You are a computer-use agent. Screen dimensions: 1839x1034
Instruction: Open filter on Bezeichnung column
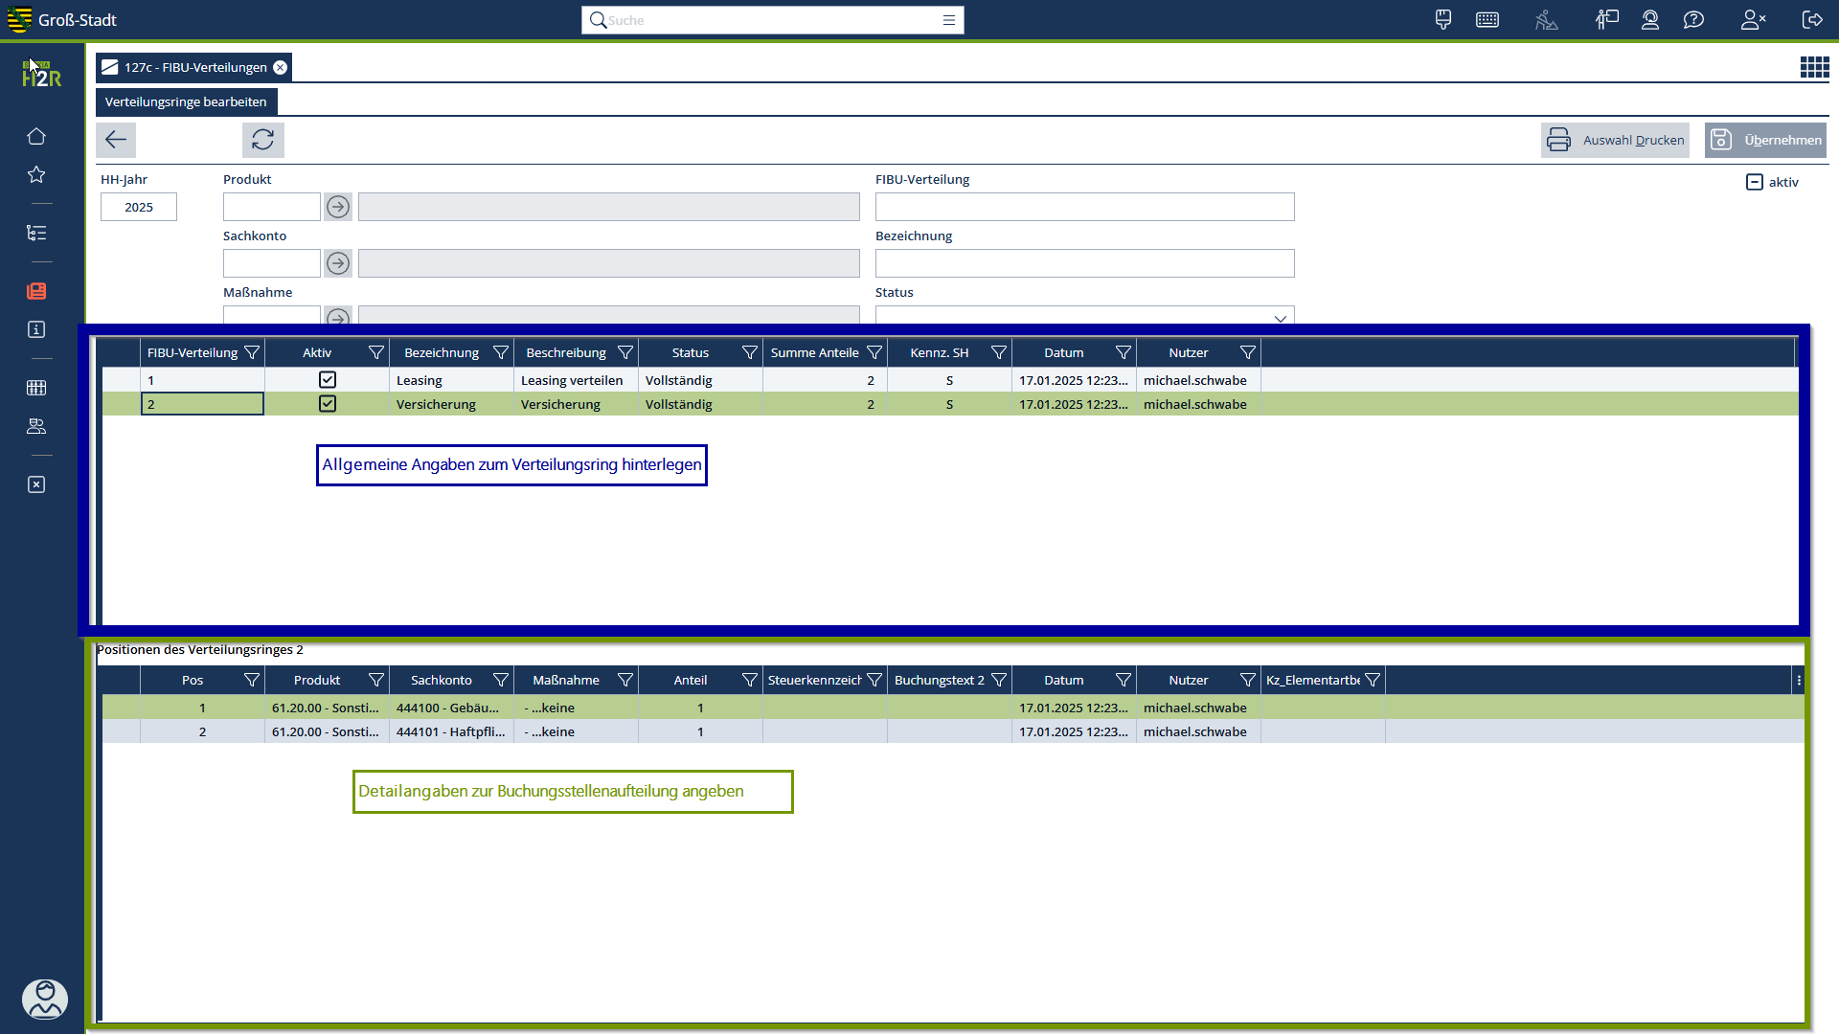pyautogui.click(x=500, y=353)
